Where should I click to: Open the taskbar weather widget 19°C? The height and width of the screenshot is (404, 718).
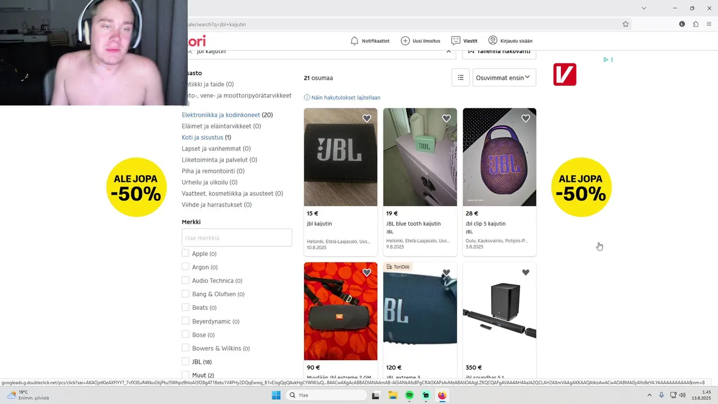tap(27, 395)
